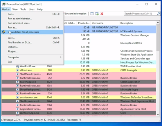
Task: Click SkypeBackground... process icon
Action: point(17,89)
